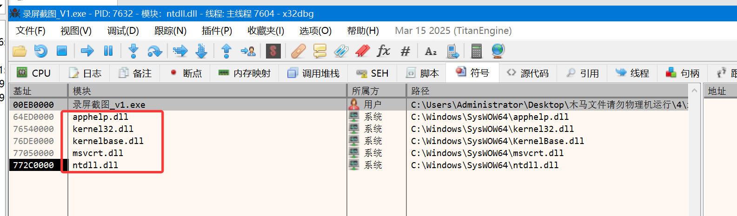The height and width of the screenshot is (216, 737).
Task: Click base address 772C0000
Action: (x=33, y=165)
